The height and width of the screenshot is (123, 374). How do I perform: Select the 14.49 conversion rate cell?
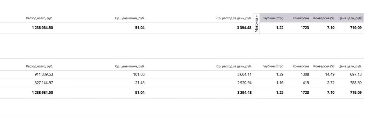point(330,75)
